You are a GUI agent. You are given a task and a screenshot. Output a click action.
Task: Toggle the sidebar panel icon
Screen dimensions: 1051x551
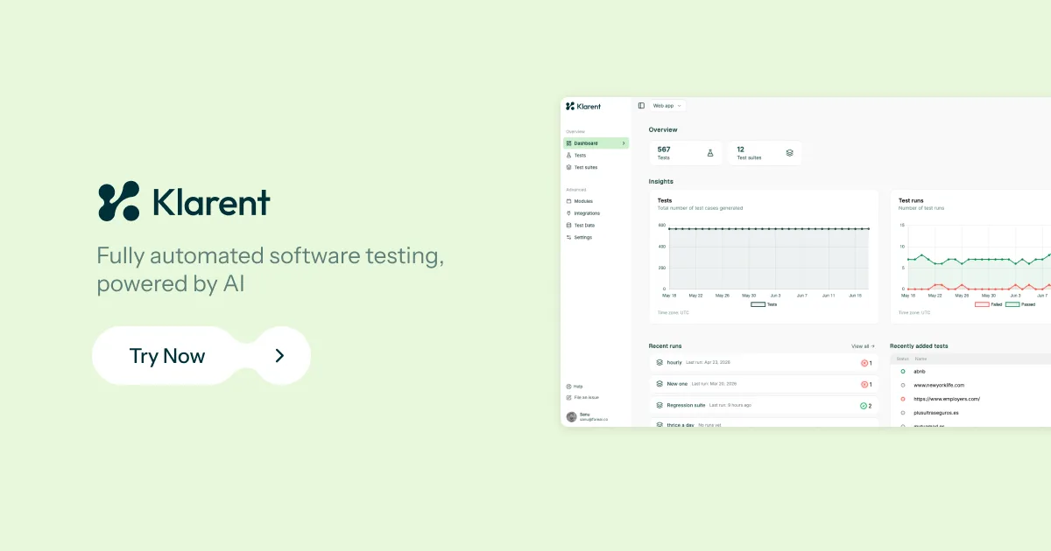click(x=641, y=106)
